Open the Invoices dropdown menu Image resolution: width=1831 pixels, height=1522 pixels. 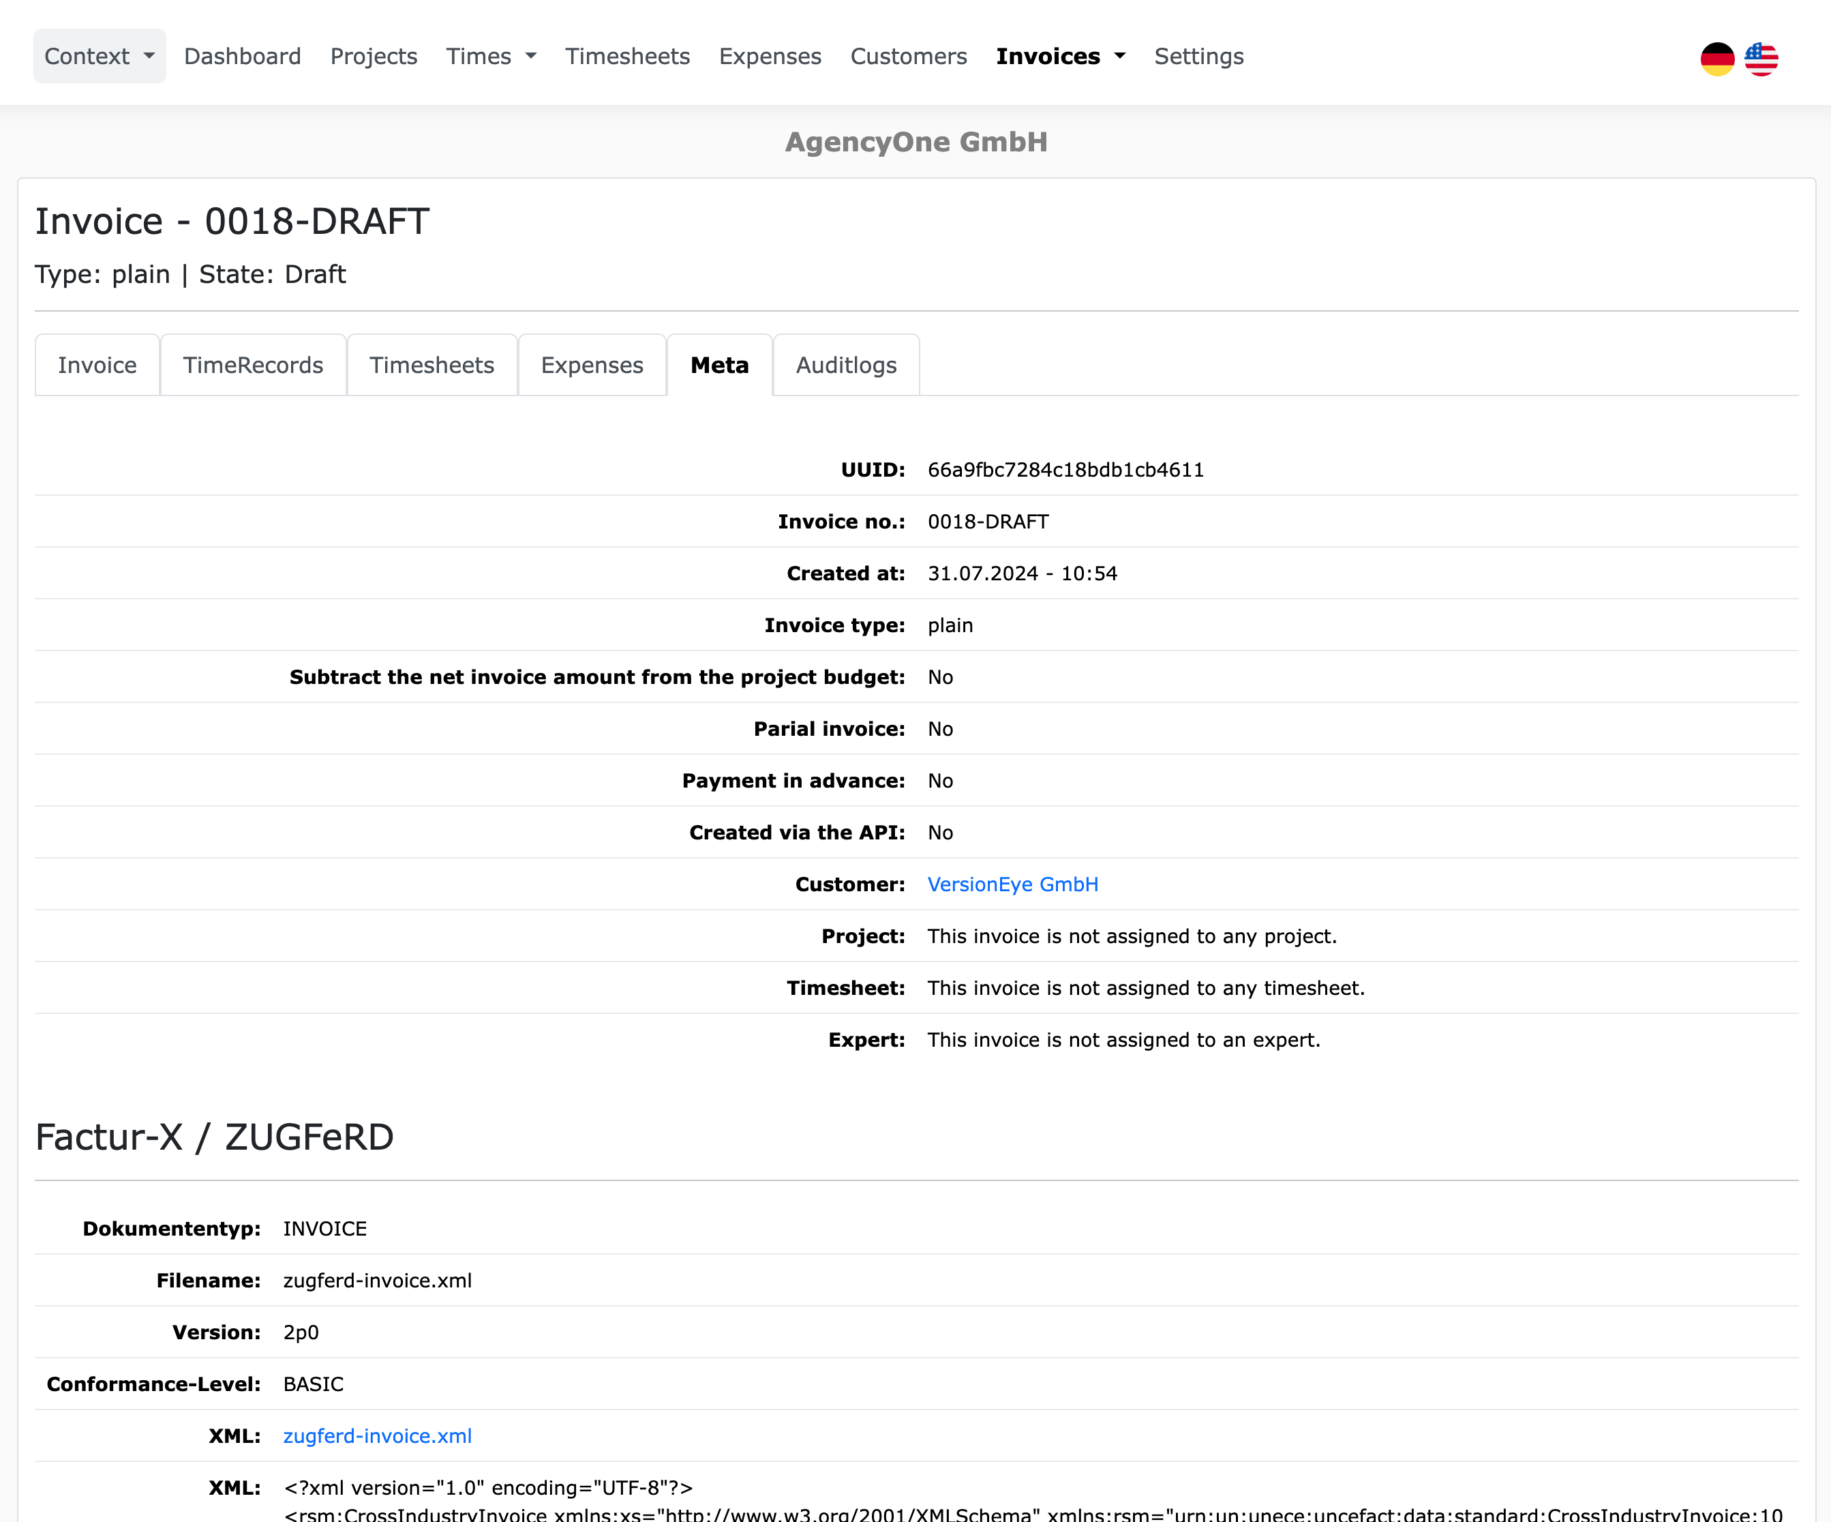click(x=1060, y=55)
